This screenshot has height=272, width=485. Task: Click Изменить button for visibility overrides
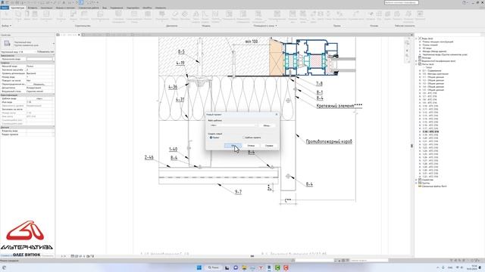tap(39, 84)
